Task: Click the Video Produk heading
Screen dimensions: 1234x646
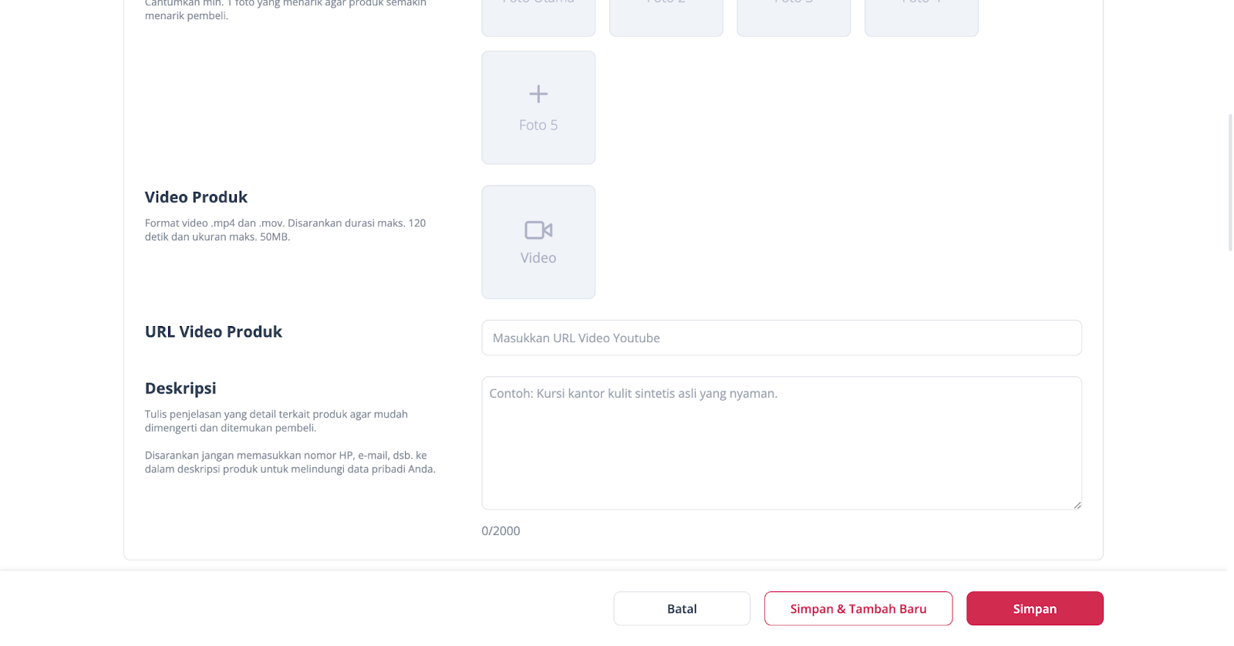Action: point(196,197)
